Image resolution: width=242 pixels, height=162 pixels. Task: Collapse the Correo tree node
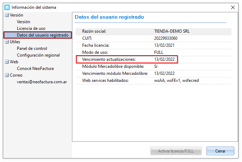pyautogui.click(x=7, y=75)
